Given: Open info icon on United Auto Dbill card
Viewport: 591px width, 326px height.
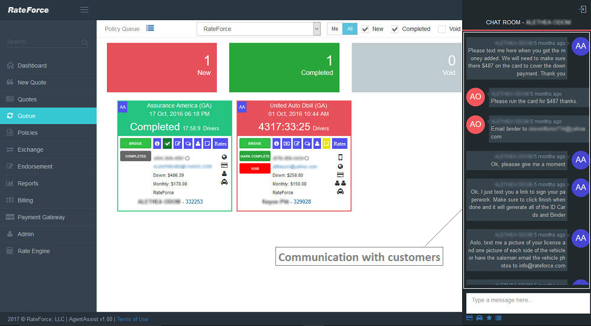Looking at the screenshot, I should point(276,144).
